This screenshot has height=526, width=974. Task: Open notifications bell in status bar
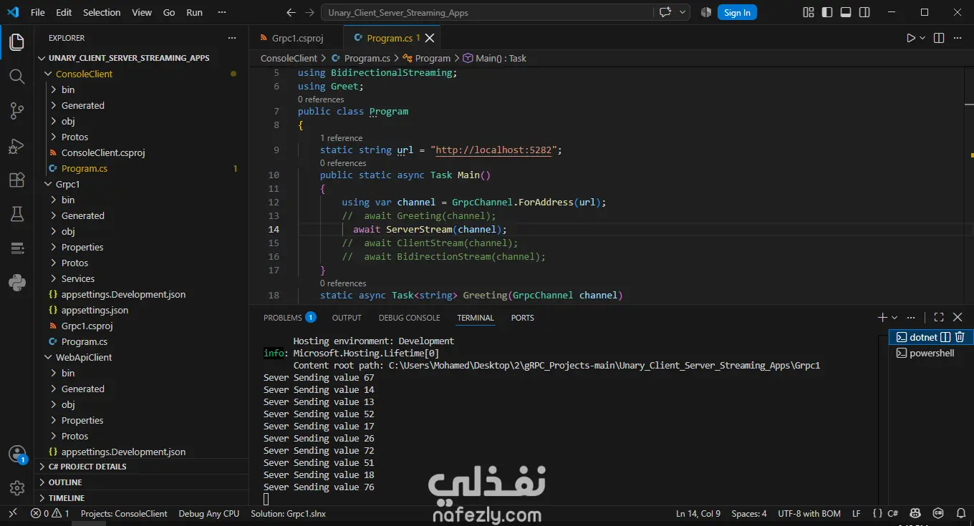(960, 513)
